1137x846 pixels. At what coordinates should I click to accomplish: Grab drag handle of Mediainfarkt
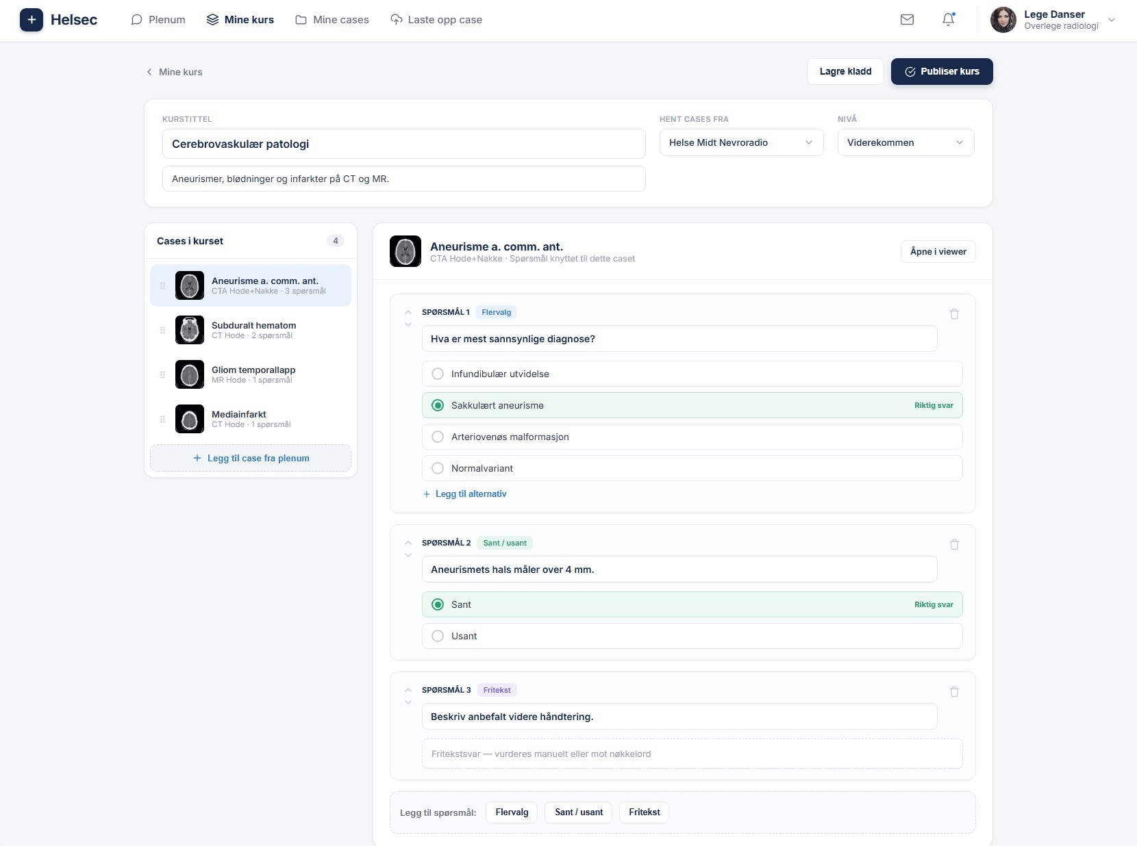click(162, 420)
